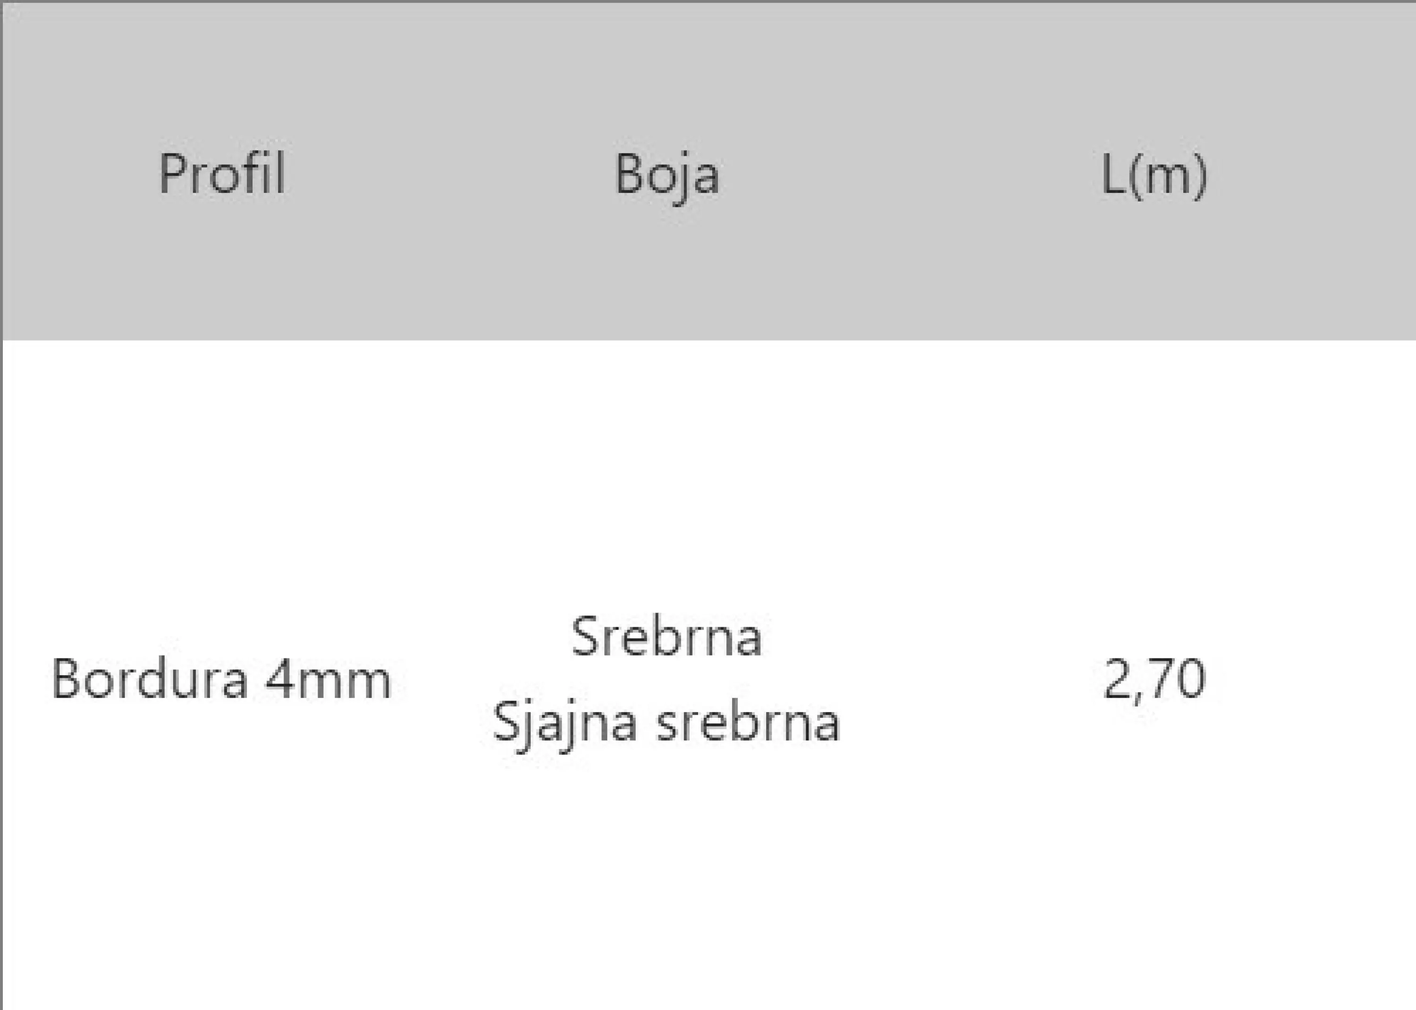The image size is (1416, 1010).
Task: Select the Boja column header
Action: coord(666,177)
